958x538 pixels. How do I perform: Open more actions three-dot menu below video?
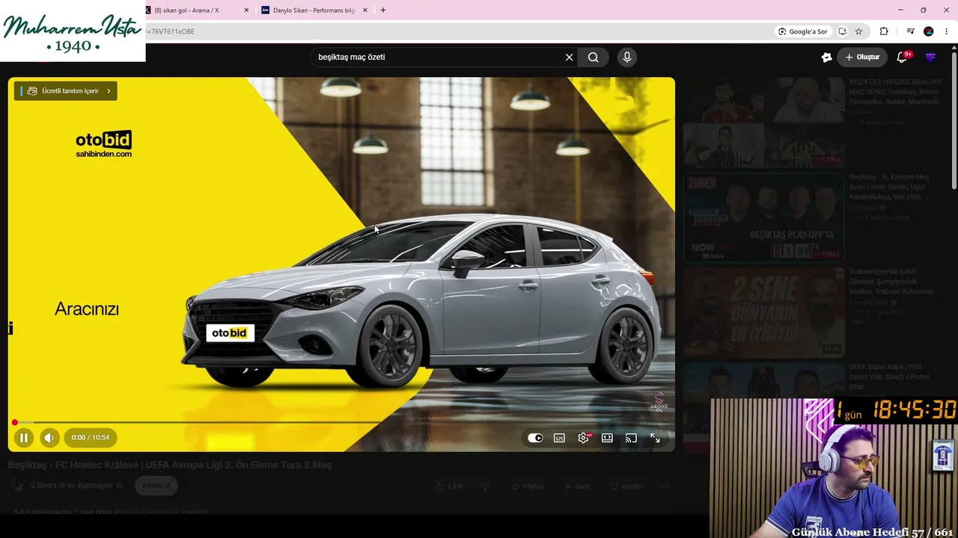(x=665, y=486)
